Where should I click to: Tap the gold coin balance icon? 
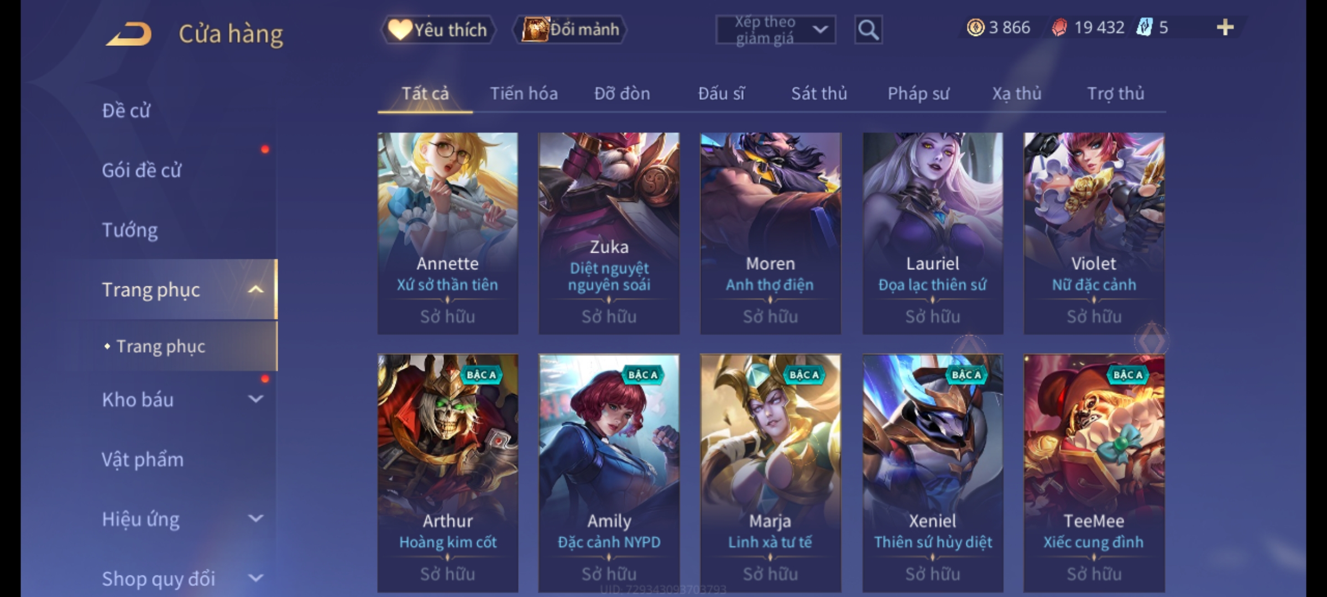pos(975,28)
